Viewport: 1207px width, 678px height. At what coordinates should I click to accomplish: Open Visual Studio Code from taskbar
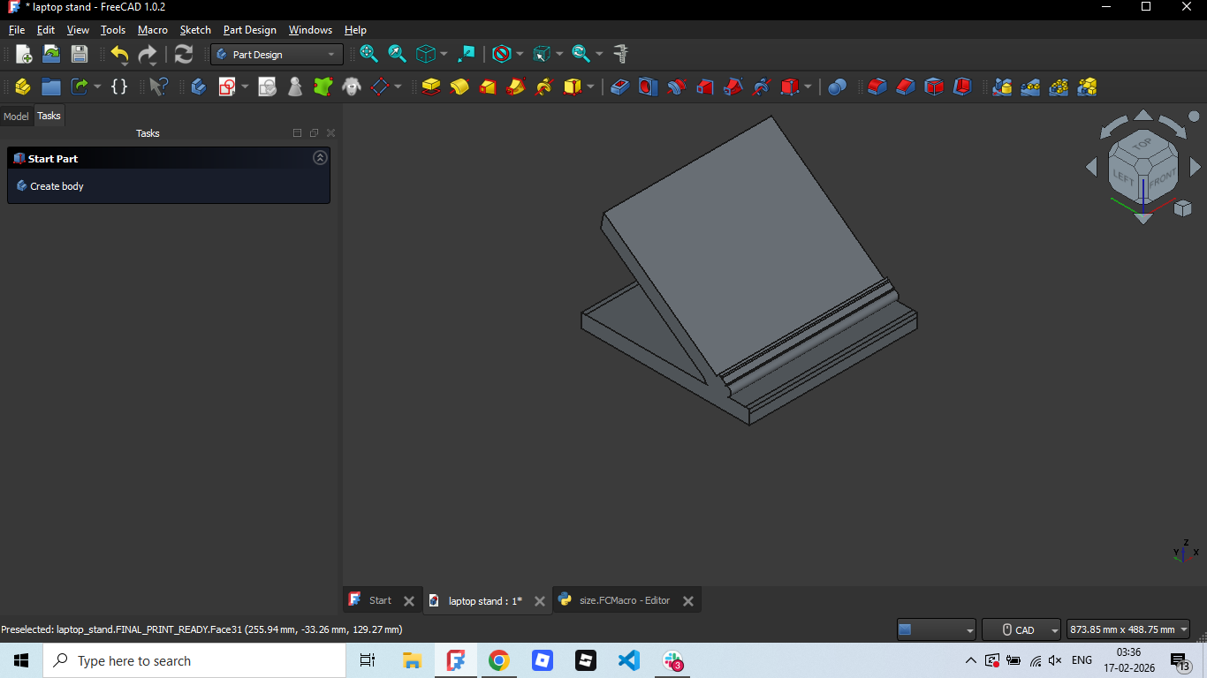(628, 660)
